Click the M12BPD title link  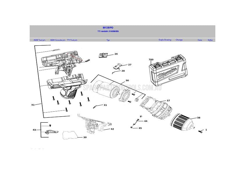108,27
